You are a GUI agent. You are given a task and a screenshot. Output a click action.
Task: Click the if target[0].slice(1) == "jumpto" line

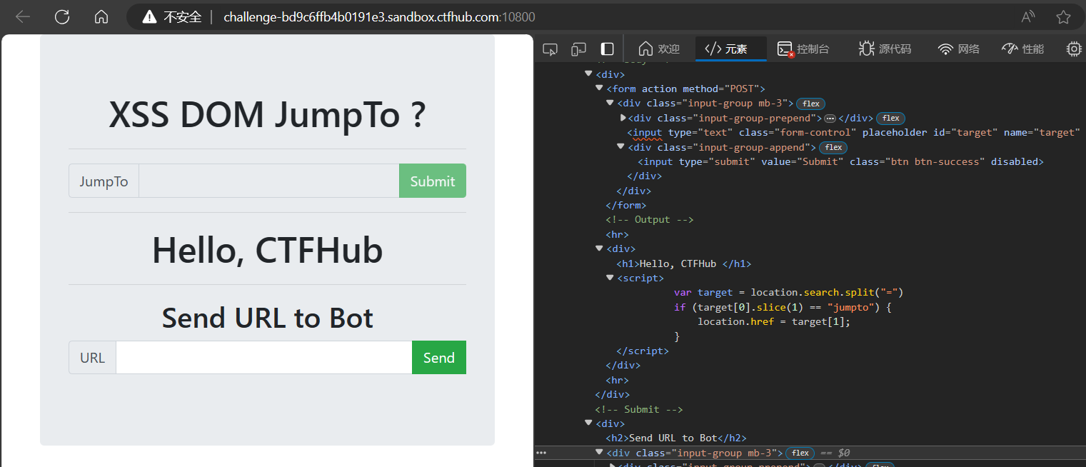783,307
